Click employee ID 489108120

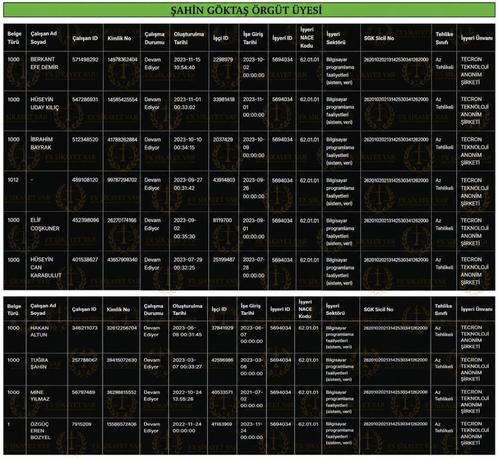[x=85, y=180]
